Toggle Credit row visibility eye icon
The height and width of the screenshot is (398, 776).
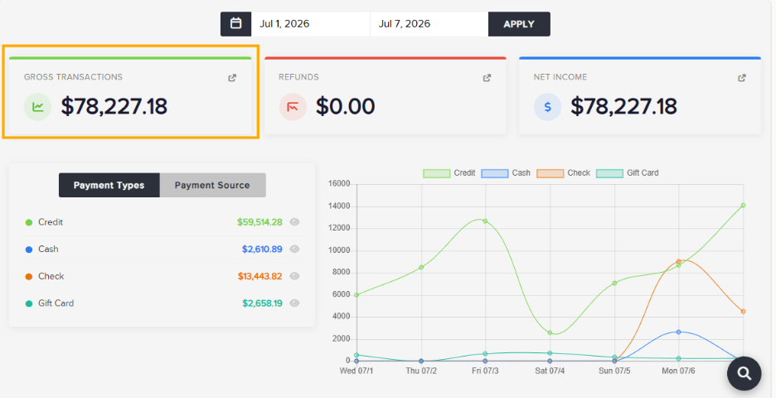(x=294, y=221)
